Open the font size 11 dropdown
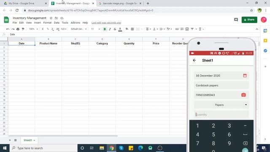 pos(95,29)
